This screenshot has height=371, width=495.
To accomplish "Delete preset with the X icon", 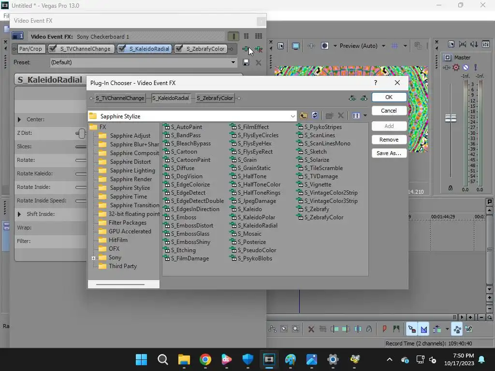I will [259, 62].
